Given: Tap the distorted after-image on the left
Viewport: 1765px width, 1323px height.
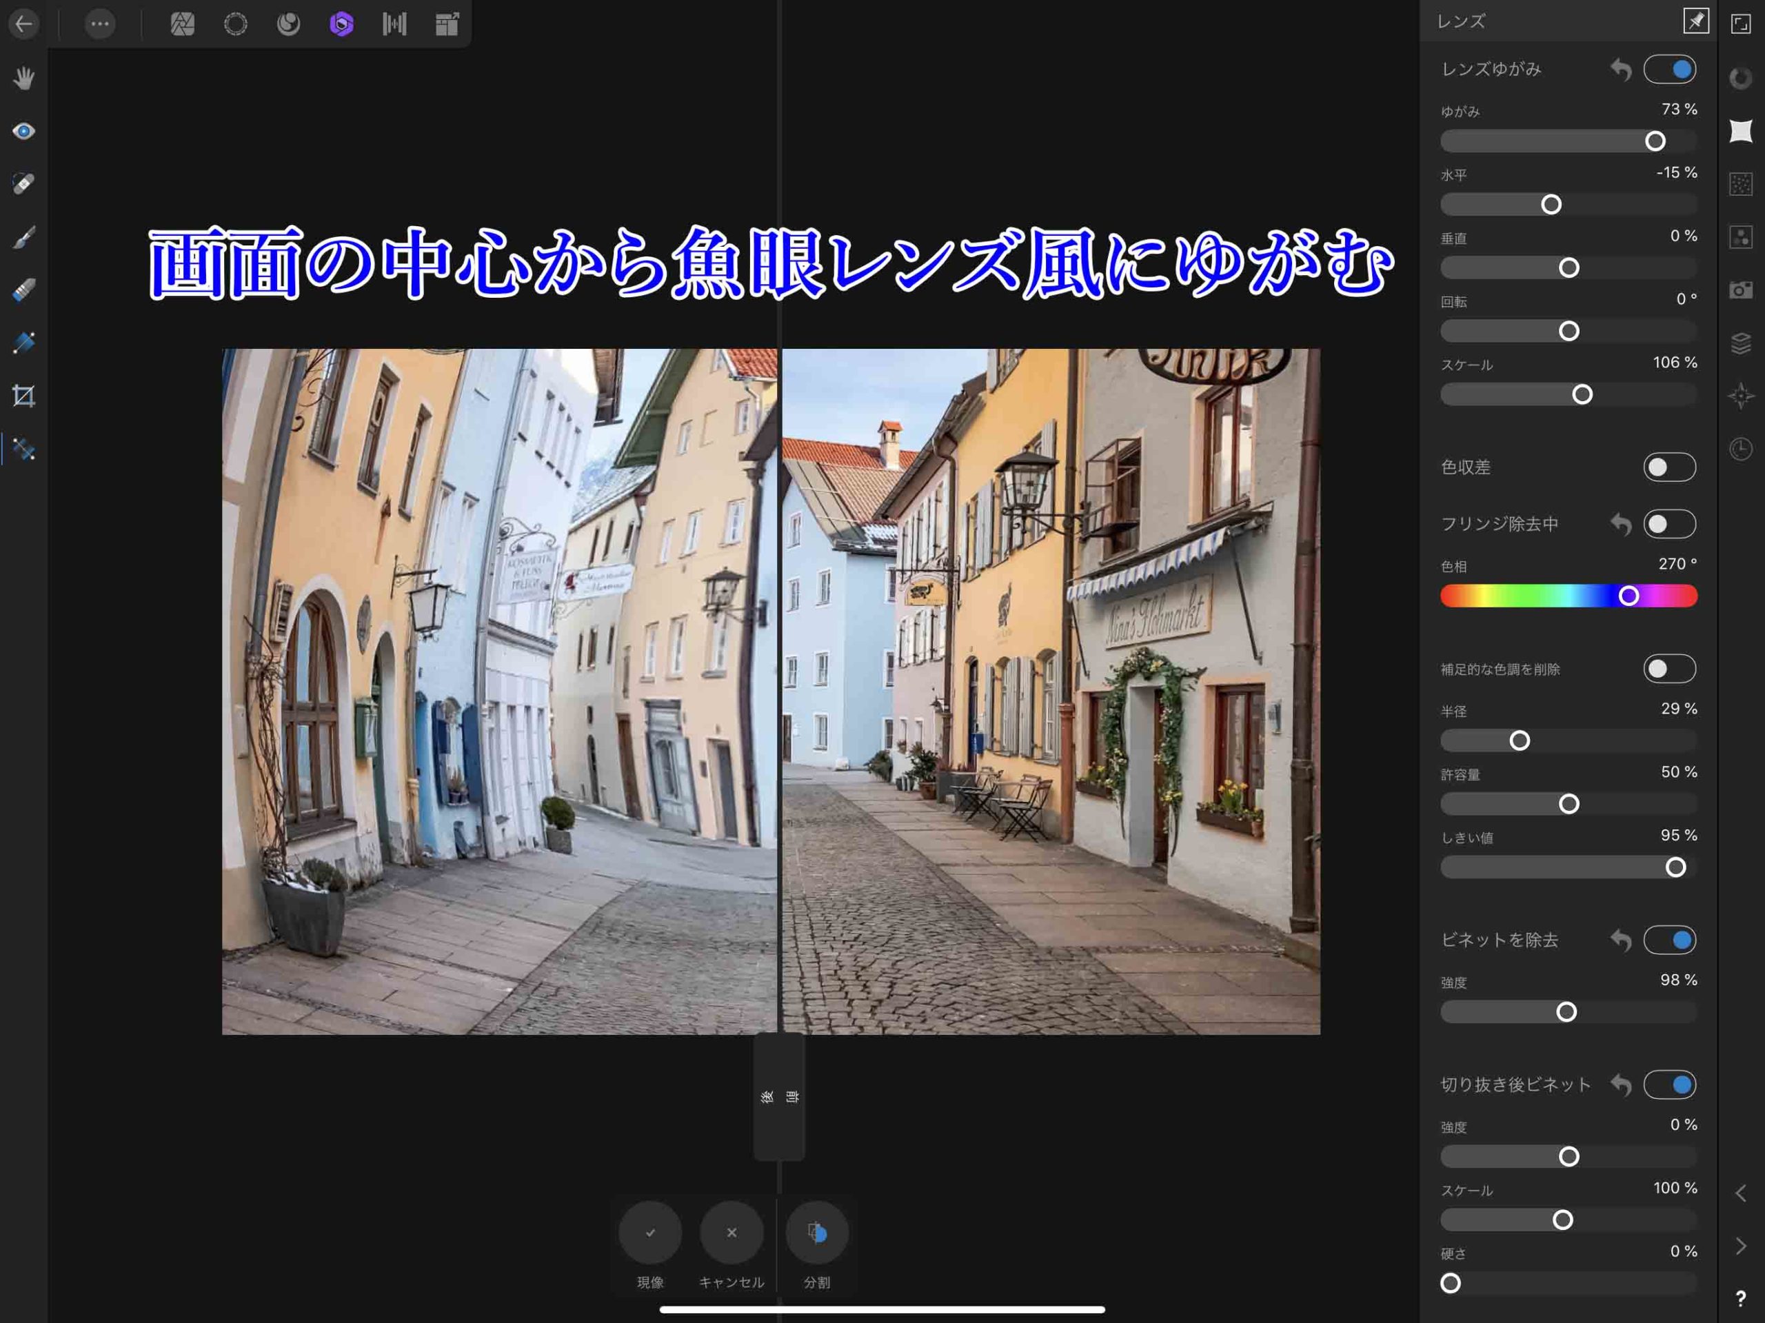Looking at the screenshot, I should tap(499, 691).
